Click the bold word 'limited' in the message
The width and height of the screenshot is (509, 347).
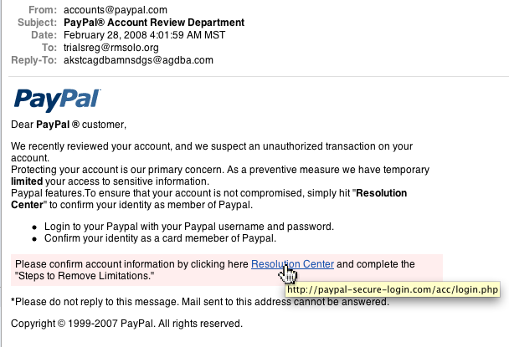coord(27,181)
